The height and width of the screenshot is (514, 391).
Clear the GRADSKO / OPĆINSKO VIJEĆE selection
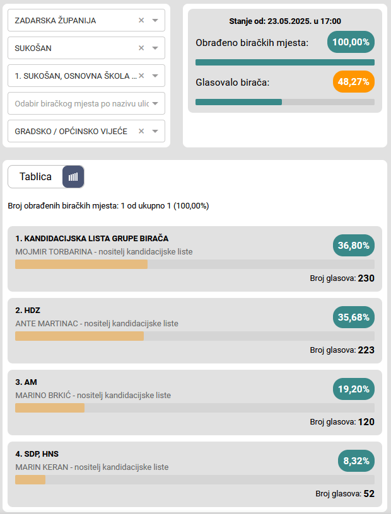tap(141, 131)
